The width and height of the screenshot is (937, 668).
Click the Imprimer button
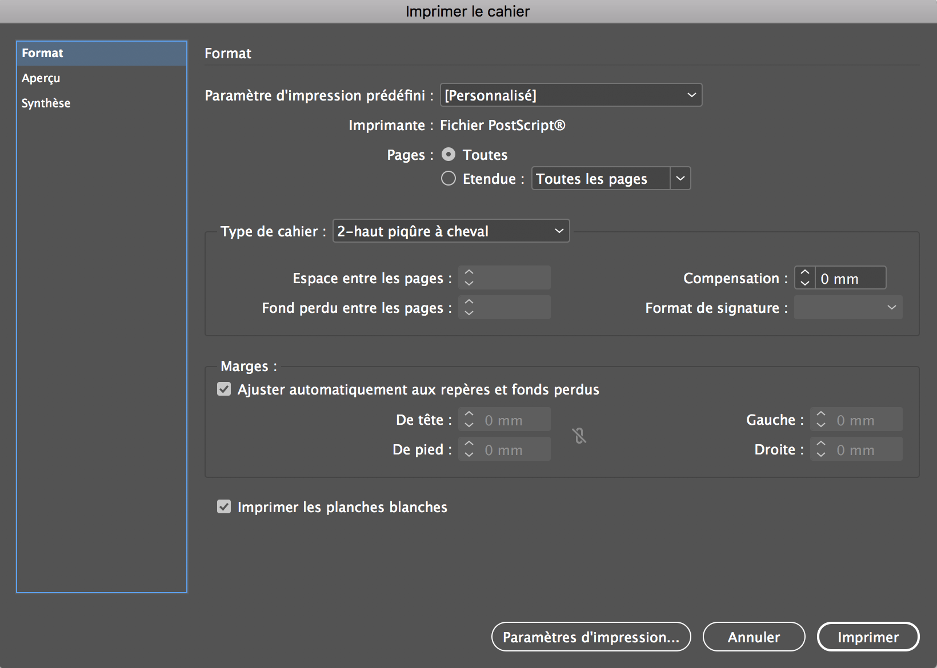(867, 637)
